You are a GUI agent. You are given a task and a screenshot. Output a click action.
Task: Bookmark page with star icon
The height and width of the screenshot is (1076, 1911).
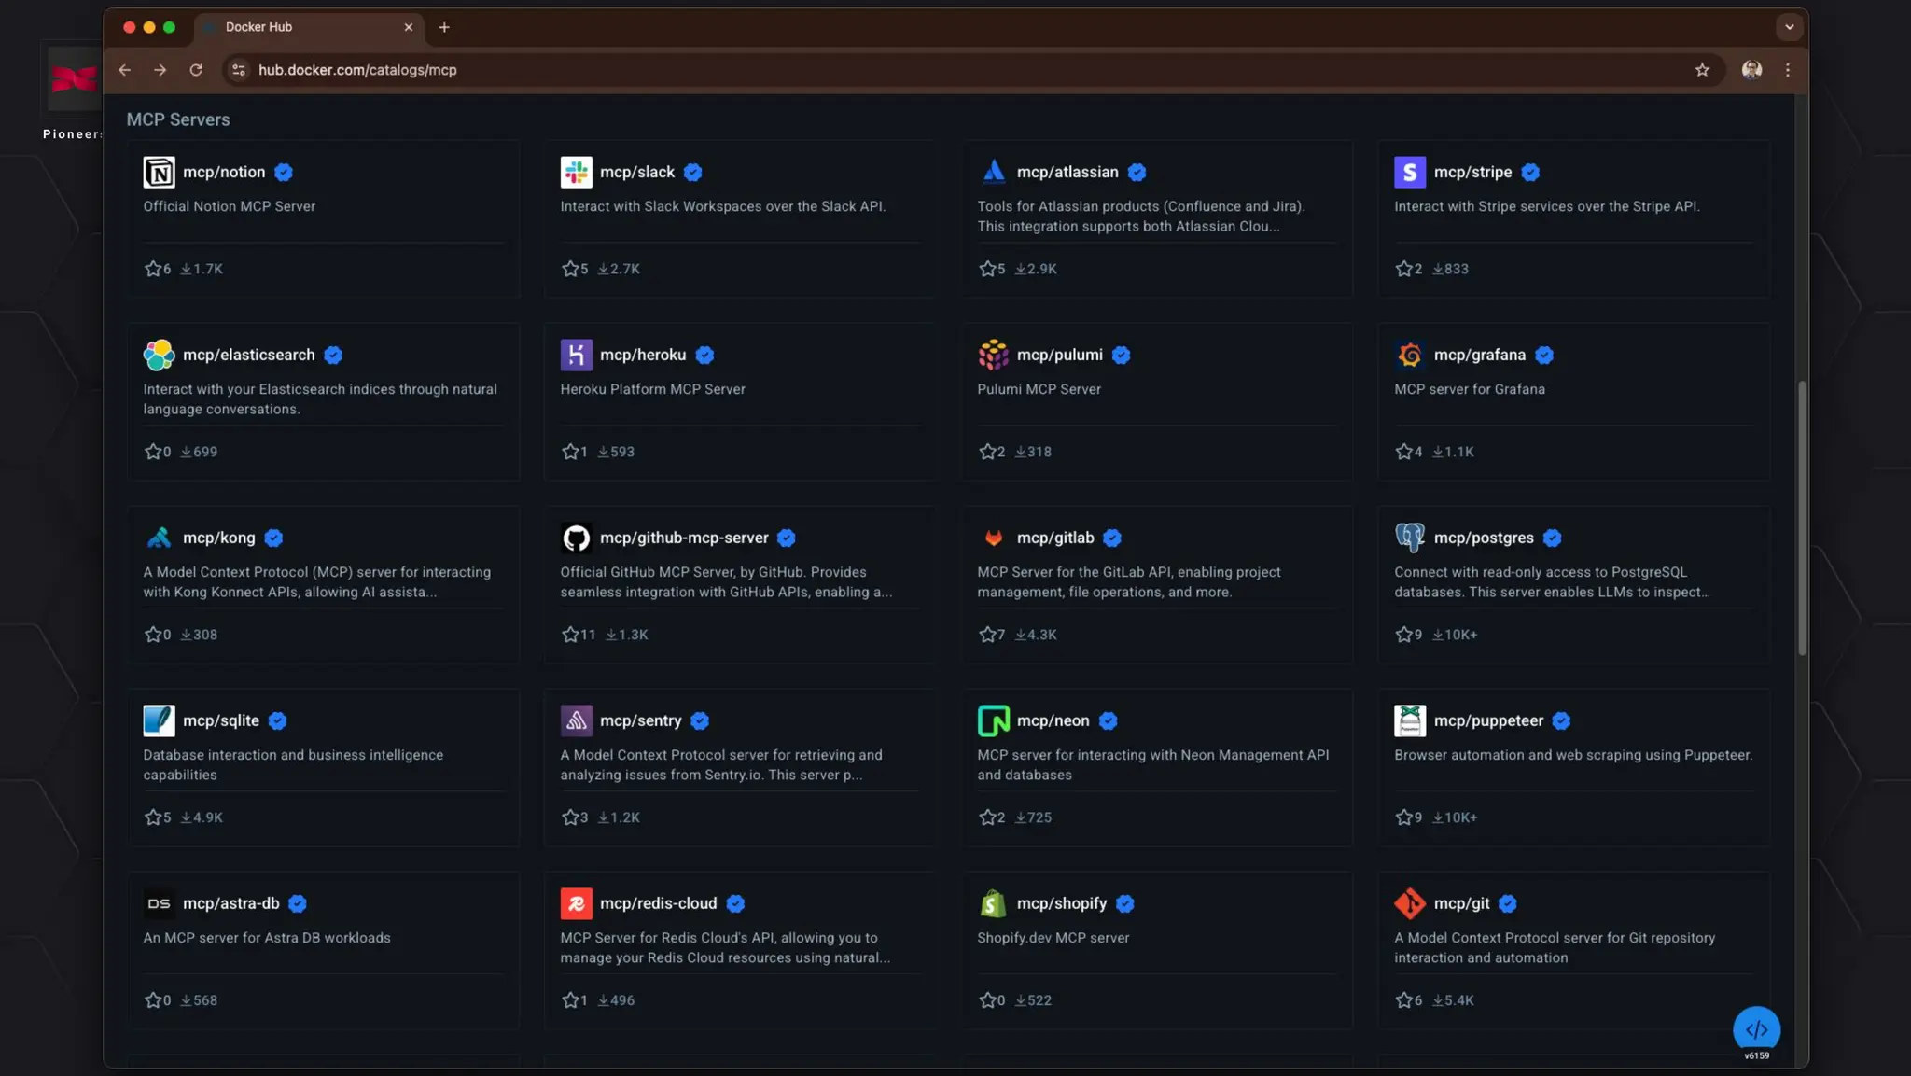click(1702, 70)
